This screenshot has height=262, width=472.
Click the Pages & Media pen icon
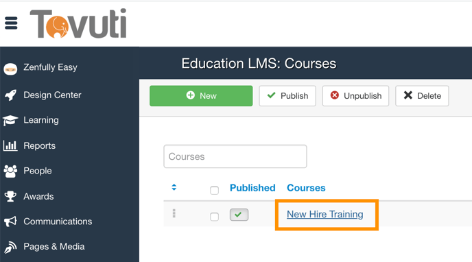[x=10, y=247]
